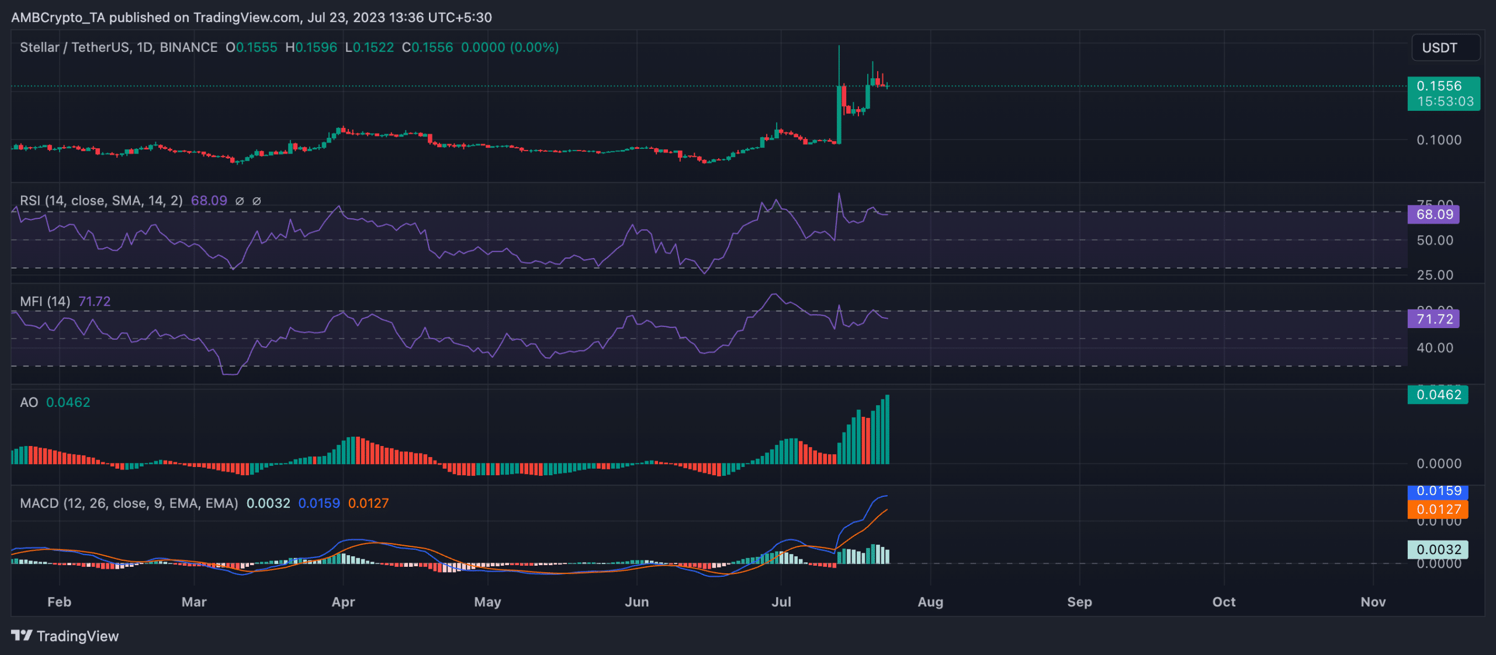
Task: Click the green 0.0462 AO axis label
Action: 1438,395
